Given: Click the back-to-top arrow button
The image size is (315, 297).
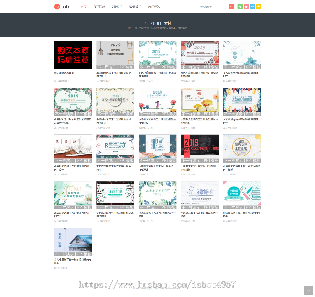Looking at the screenshot, I should click(308, 291).
